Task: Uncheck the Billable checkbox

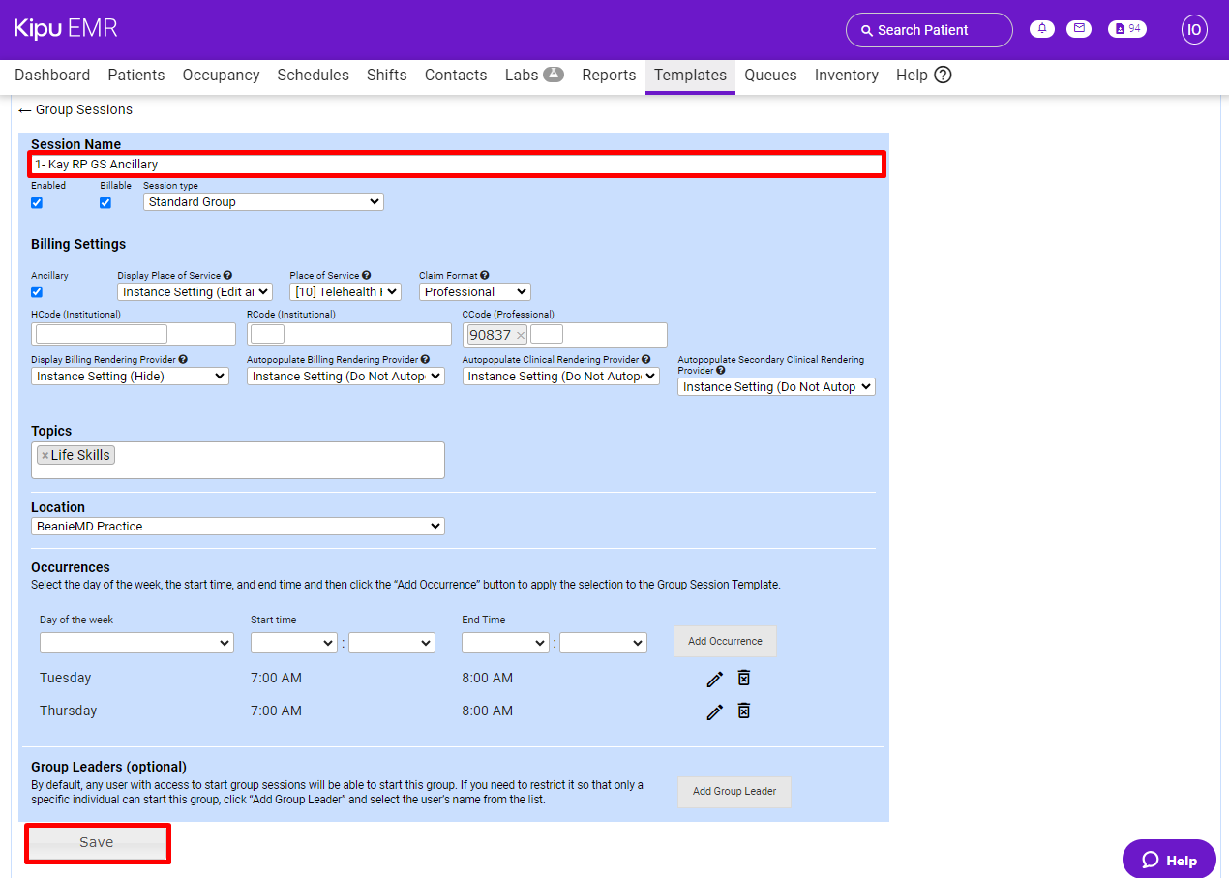Action: click(105, 203)
